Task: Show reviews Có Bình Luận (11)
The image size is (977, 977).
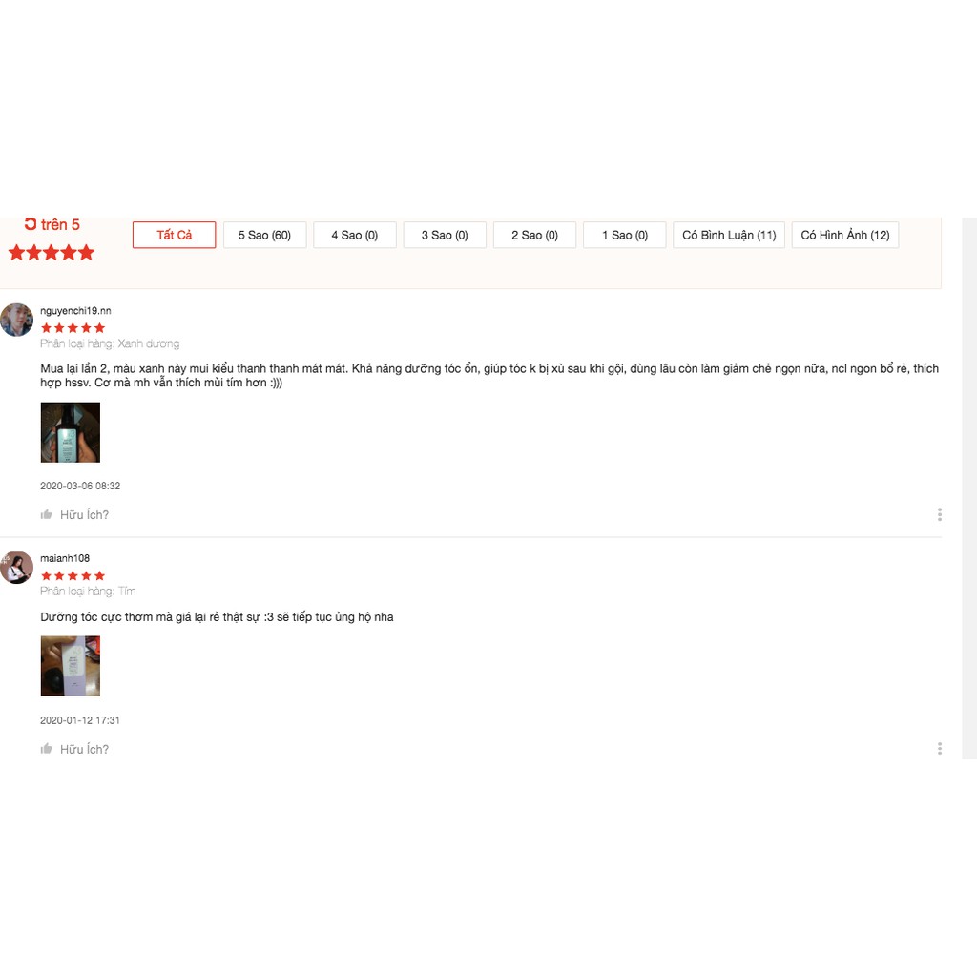Action: pos(729,235)
